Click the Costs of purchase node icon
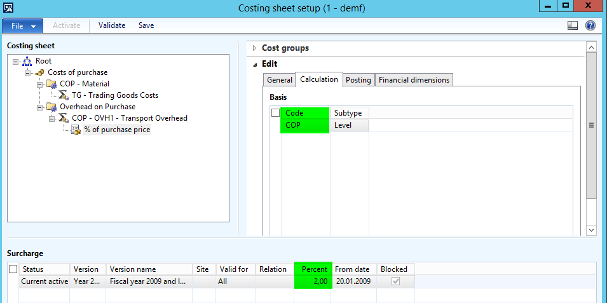The width and height of the screenshot is (607, 303). (39, 72)
